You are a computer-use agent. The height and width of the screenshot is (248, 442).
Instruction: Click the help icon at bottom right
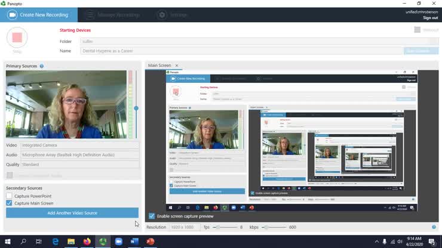[x=434, y=227]
